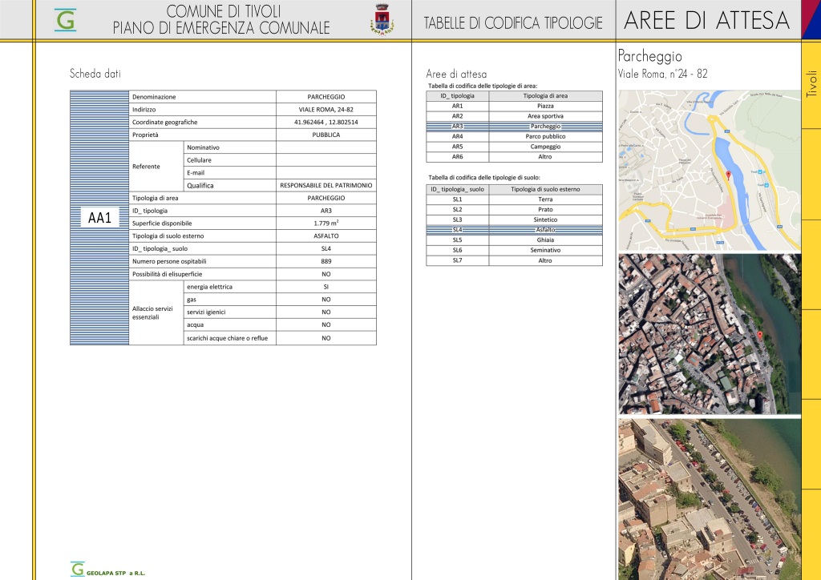Click 'scarichi acque chiare o reflue' label

pos(227,338)
